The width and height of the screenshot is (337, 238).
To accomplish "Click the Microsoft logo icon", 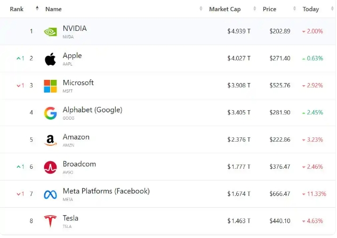I will (50, 86).
